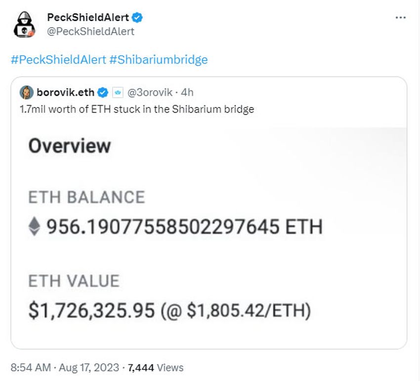The height and width of the screenshot is (381, 420).
Task: Open quoted tweet text about Shibarium bridge
Action: 137,109
